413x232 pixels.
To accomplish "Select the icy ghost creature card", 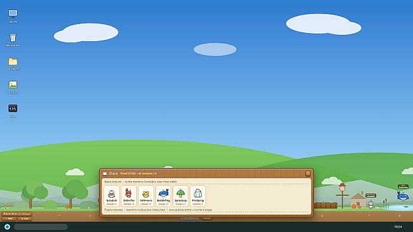I will click(198, 196).
